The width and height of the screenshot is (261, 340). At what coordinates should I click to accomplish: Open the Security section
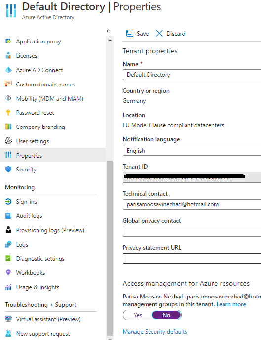click(x=26, y=170)
